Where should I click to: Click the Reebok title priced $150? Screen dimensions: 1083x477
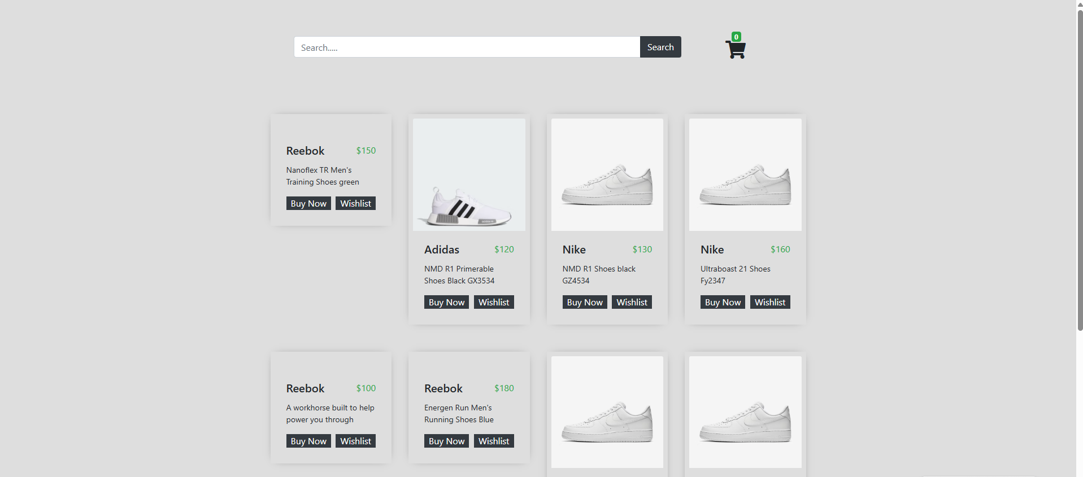[x=305, y=151]
